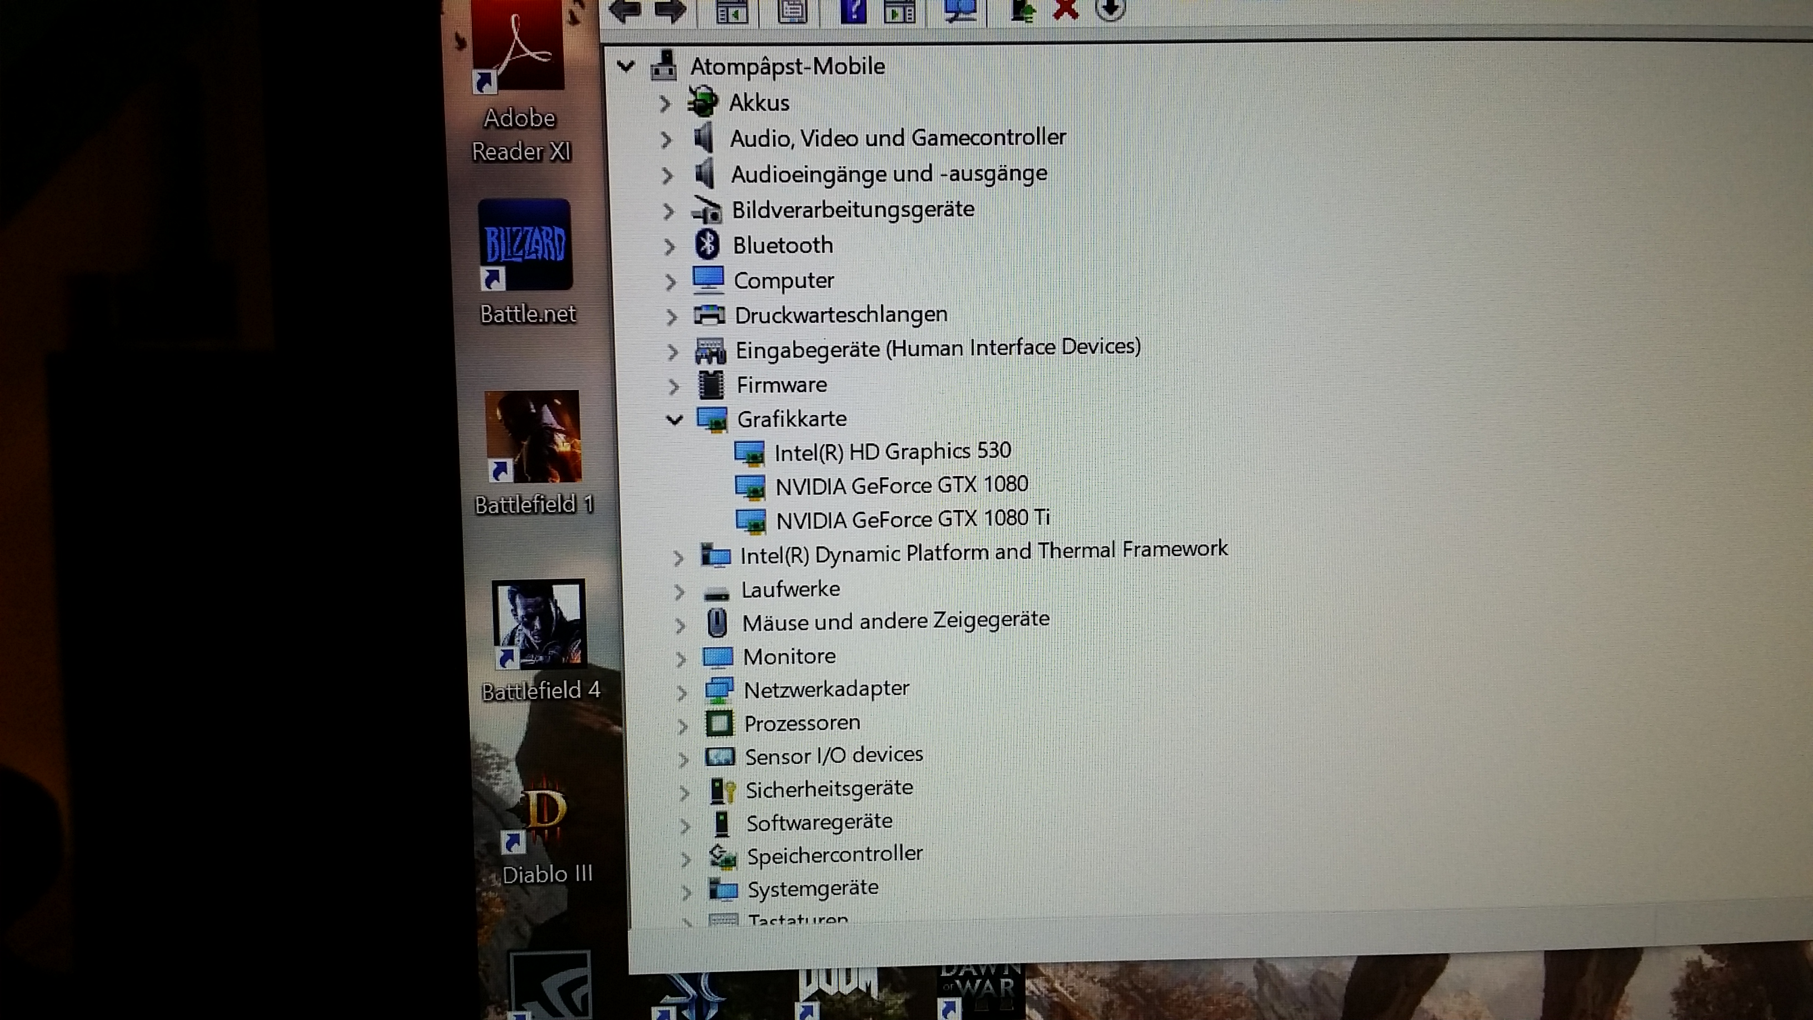Viewport: 1813px width, 1020px height.
Task: Select the Battlefield 1 desktop shortcut
Action: (x=533, y=451)
